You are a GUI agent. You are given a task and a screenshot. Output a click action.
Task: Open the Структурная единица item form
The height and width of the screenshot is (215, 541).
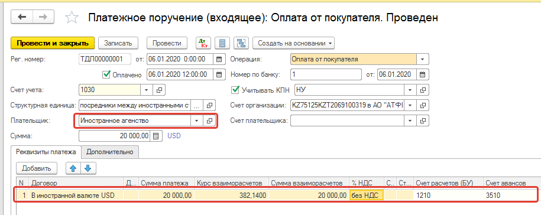click(x=210, y=105)
